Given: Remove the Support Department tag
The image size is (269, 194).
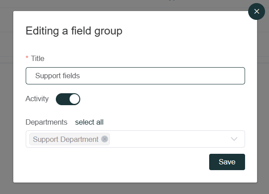Looking at the screenshot, I should click(105, 139).
